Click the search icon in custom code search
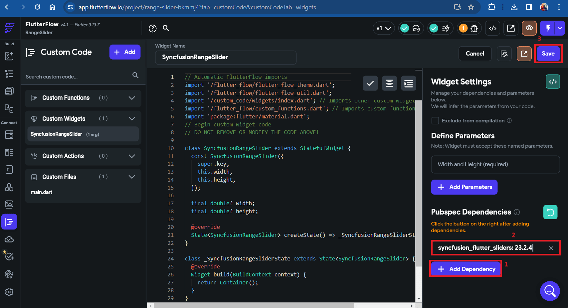568x308 pixels. pos(135,75)
